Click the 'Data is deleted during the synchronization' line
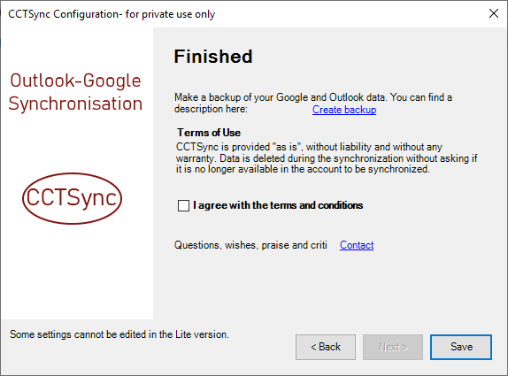The width and height of the screenshot is (508, 376). [327, 158]
